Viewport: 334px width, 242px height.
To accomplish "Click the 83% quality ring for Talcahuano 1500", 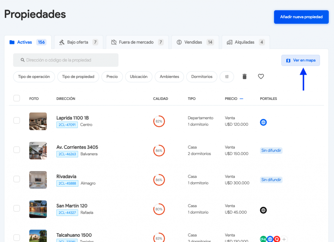I will tap(159, 237).
